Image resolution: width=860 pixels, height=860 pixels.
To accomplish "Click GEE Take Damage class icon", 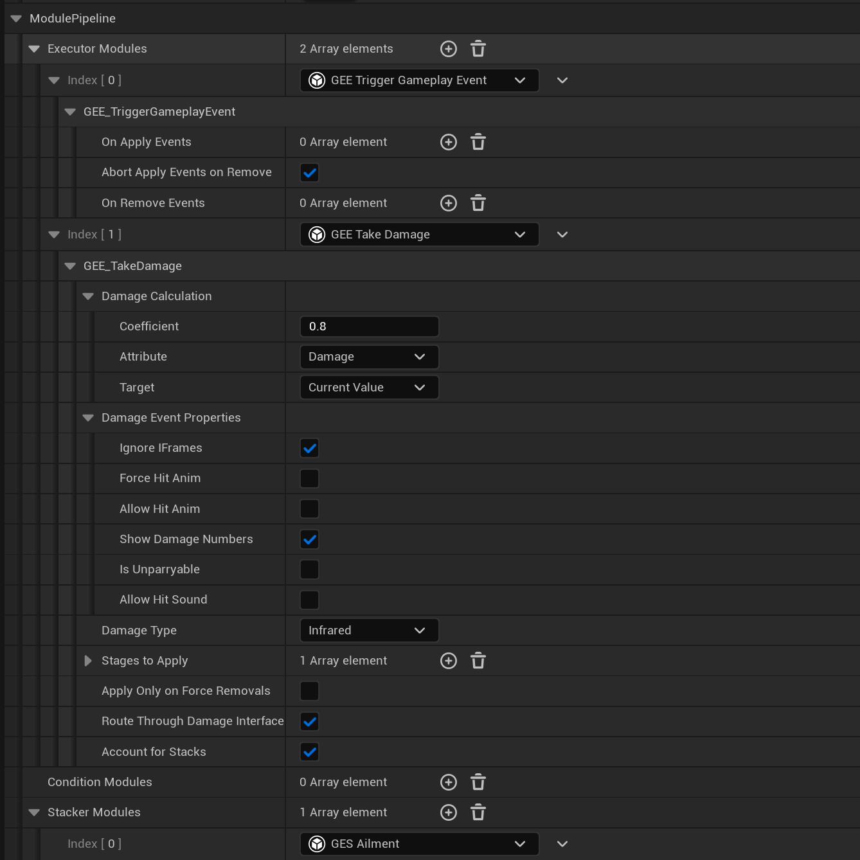I will pos(317,235).
